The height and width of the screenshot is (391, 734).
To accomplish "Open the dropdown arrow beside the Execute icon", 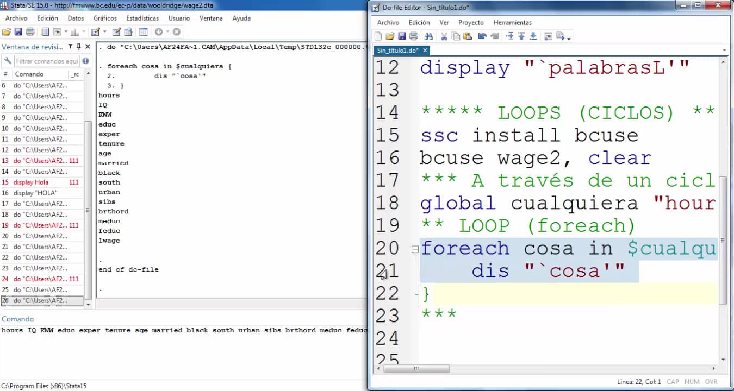I will point(568,38).
